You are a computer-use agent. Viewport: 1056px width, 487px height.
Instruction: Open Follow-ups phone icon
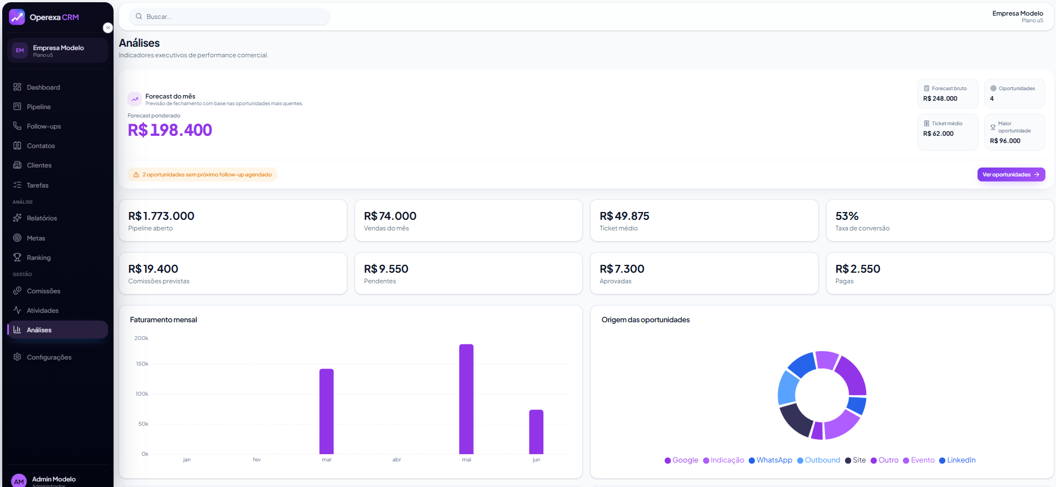coord(17,126)
